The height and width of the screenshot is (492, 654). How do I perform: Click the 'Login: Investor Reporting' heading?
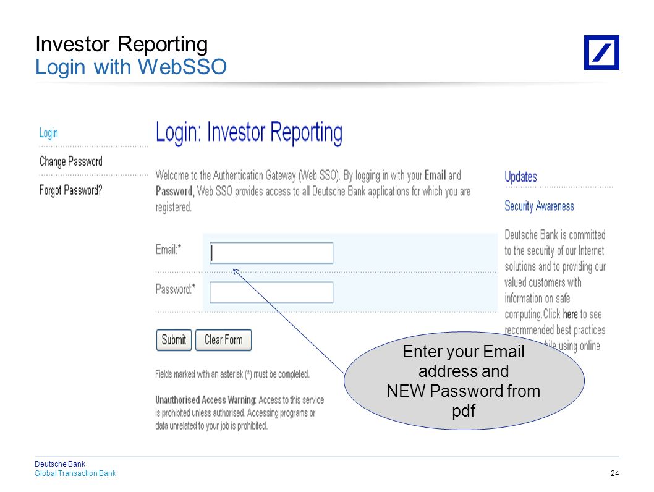[249, 133]
